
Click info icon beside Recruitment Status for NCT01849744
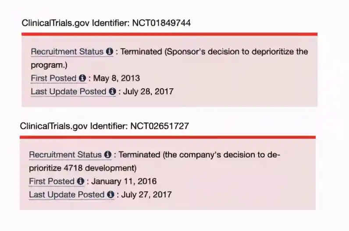pos(110,52)
